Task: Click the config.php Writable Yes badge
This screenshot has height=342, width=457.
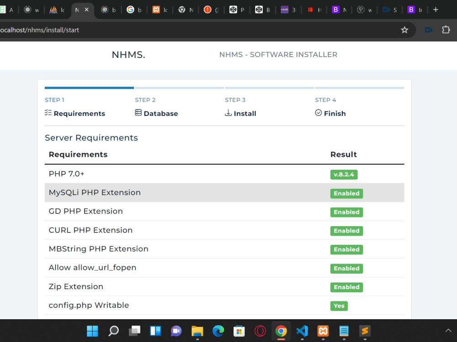Action: pos(339,306)
